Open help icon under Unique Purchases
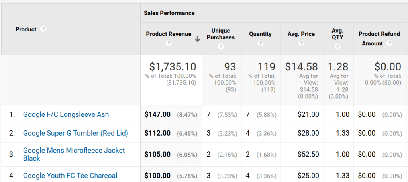The image size is (408, 182). [x=221, y=47]
